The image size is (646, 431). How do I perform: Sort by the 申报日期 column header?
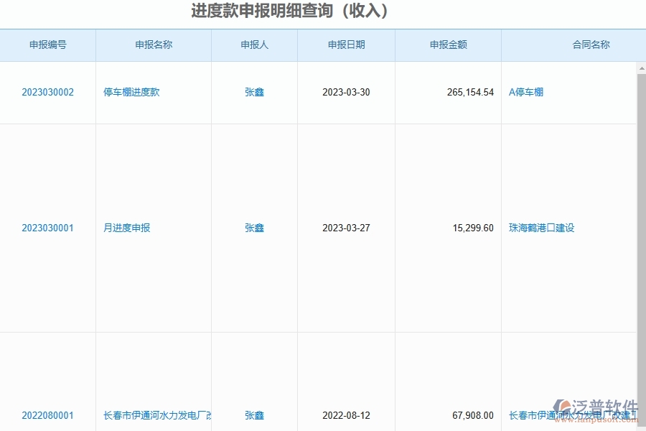(x=345, y=45)
